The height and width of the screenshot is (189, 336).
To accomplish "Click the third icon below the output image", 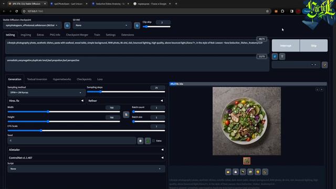I will point(243,172).
